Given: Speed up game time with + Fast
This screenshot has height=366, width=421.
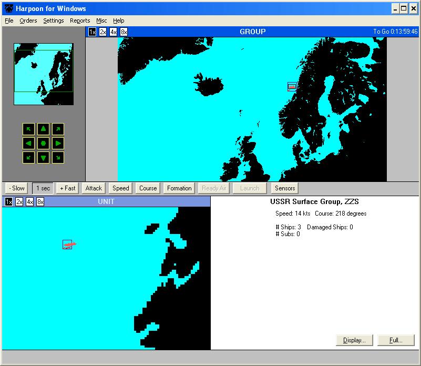Looking at the screenshot, I should (x=68, y=188).
